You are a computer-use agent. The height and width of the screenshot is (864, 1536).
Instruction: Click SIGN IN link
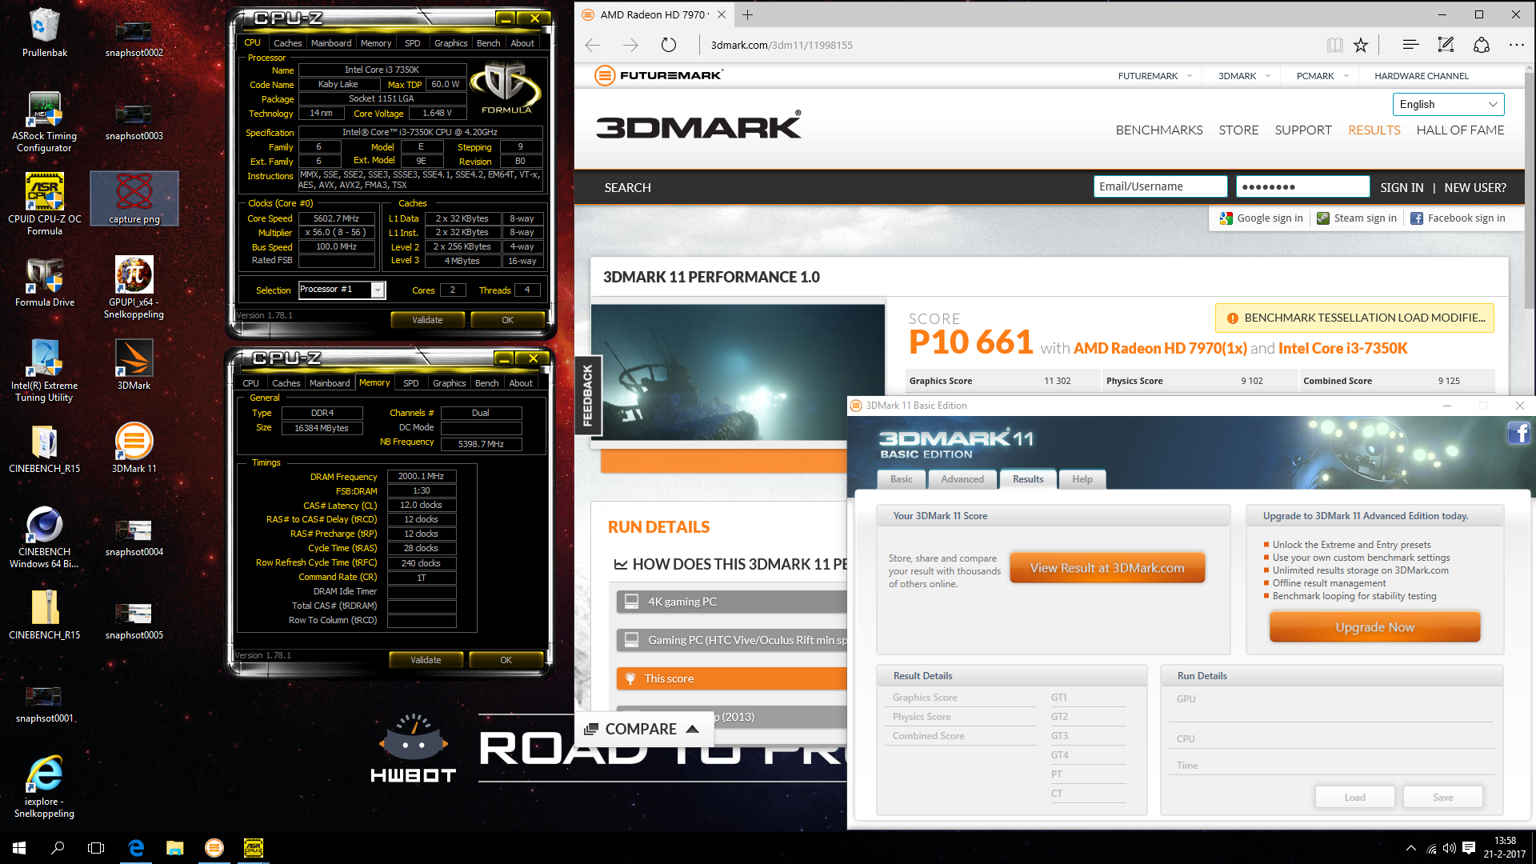[x=1402, y=187]
